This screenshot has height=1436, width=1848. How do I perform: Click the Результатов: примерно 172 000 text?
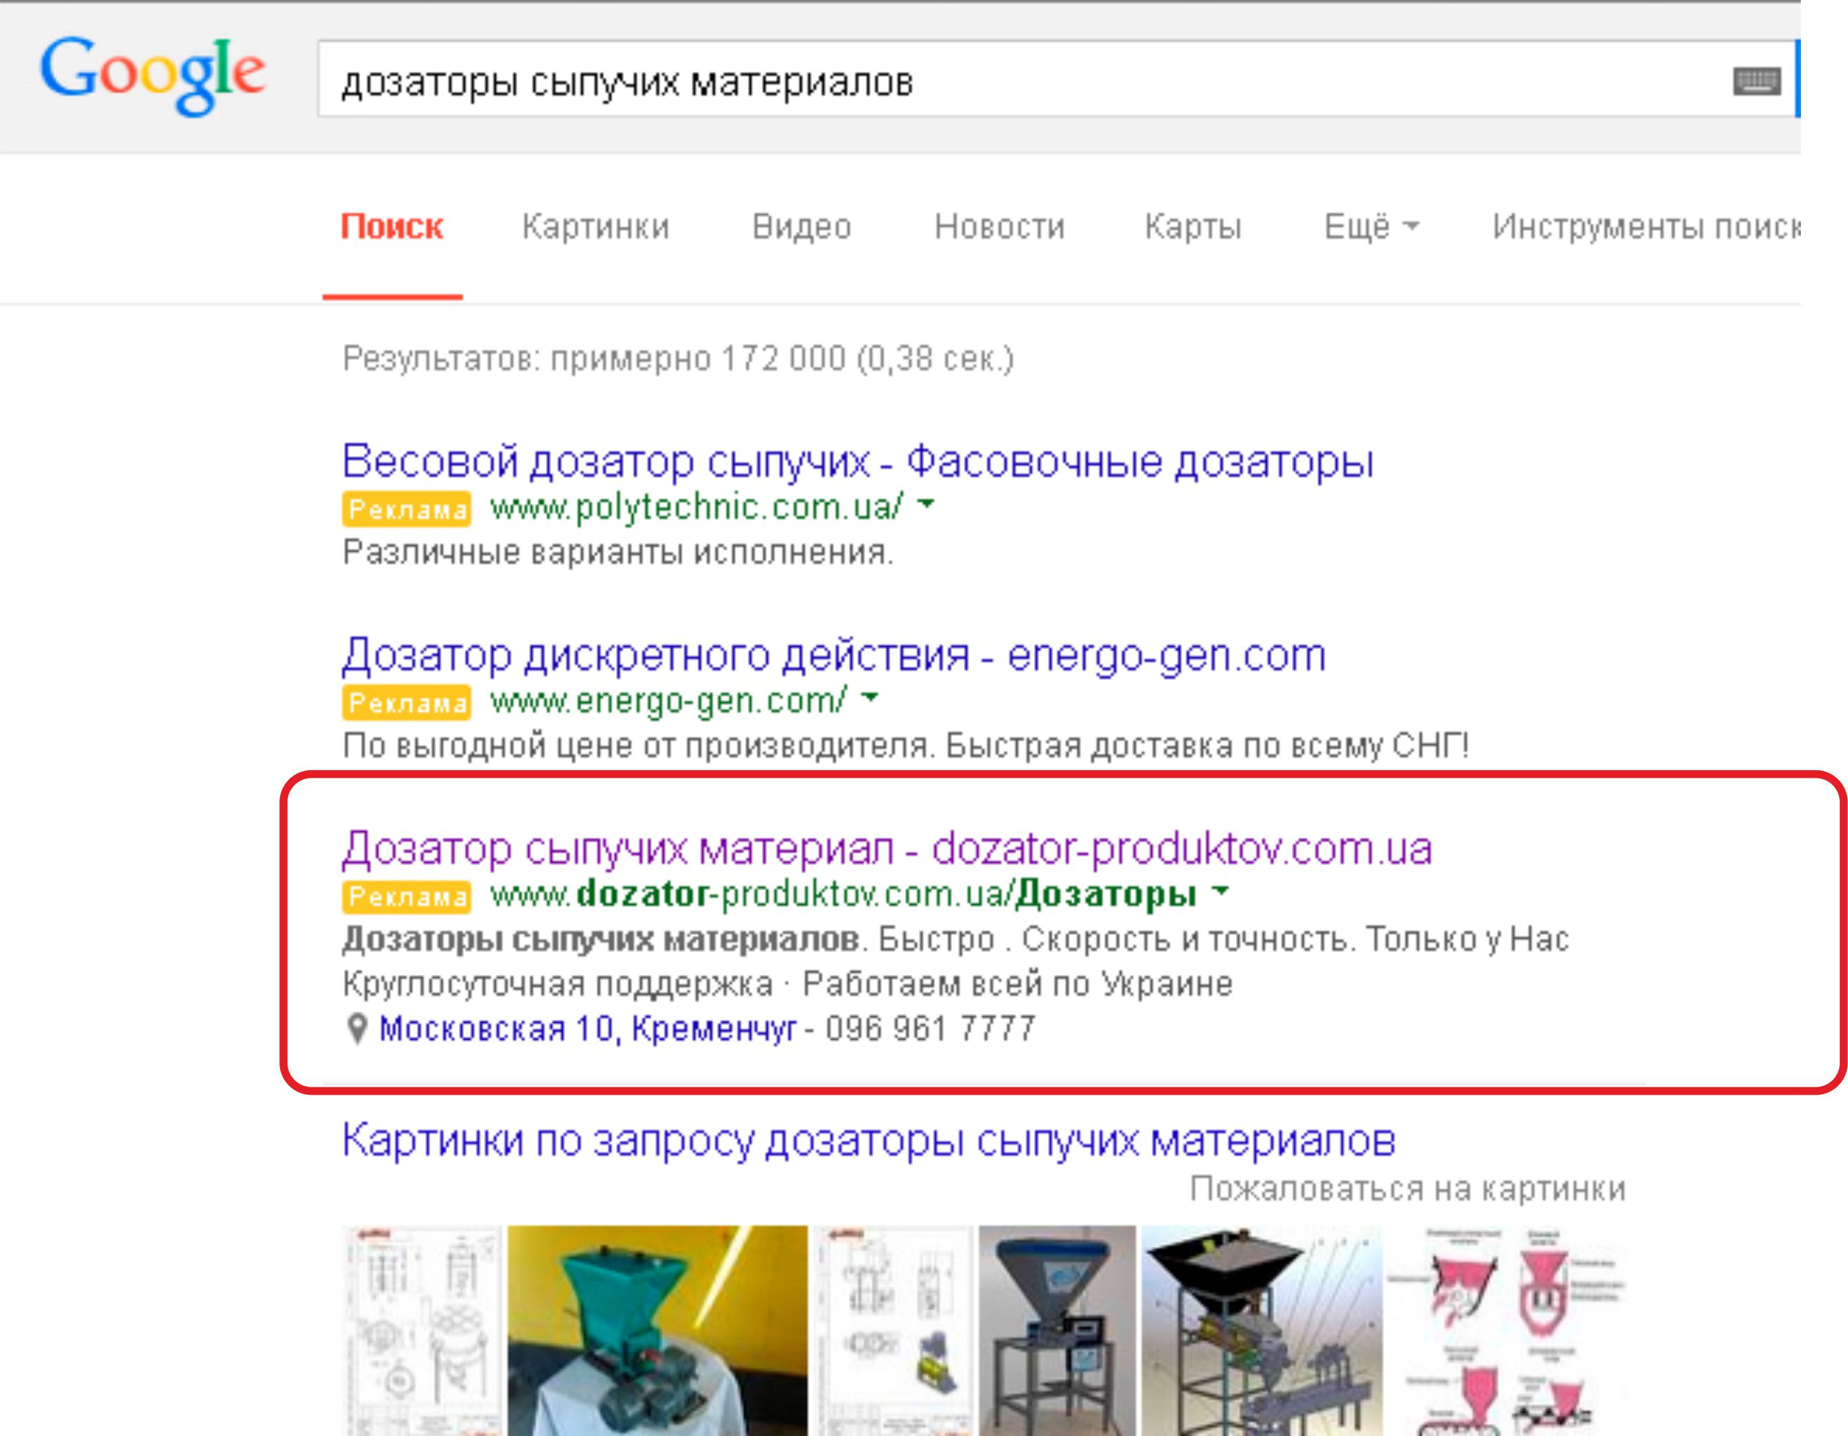(678, 360)
